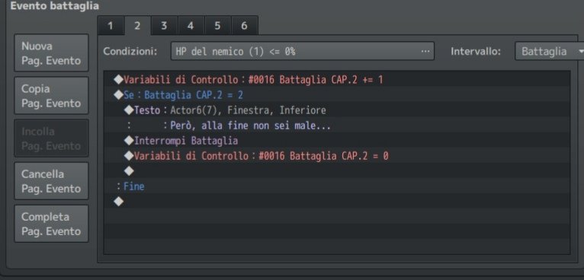Click the Condizioni field 'HP del nemico (1) <= 0%'

pyautogui.click(x=303, y=51)
